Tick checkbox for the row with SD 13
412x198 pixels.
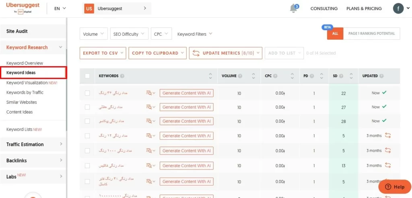click(87, 166)
